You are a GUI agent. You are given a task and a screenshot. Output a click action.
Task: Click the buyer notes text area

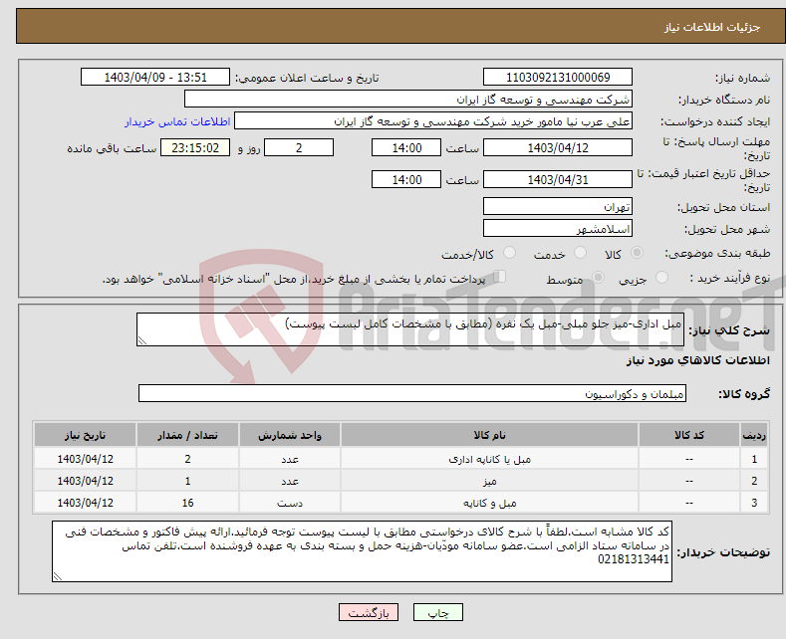click(x=362, y=551)
